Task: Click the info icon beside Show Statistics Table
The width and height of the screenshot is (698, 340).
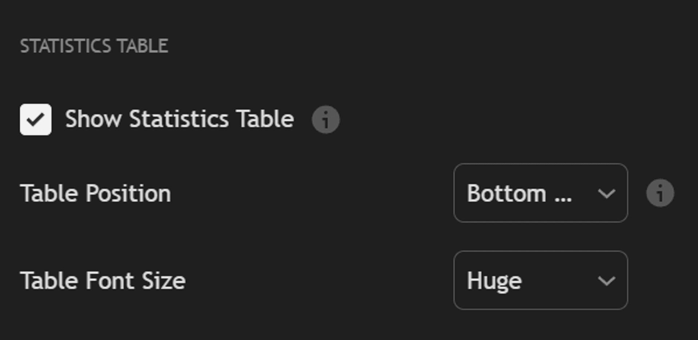Action: pos(326,120)
